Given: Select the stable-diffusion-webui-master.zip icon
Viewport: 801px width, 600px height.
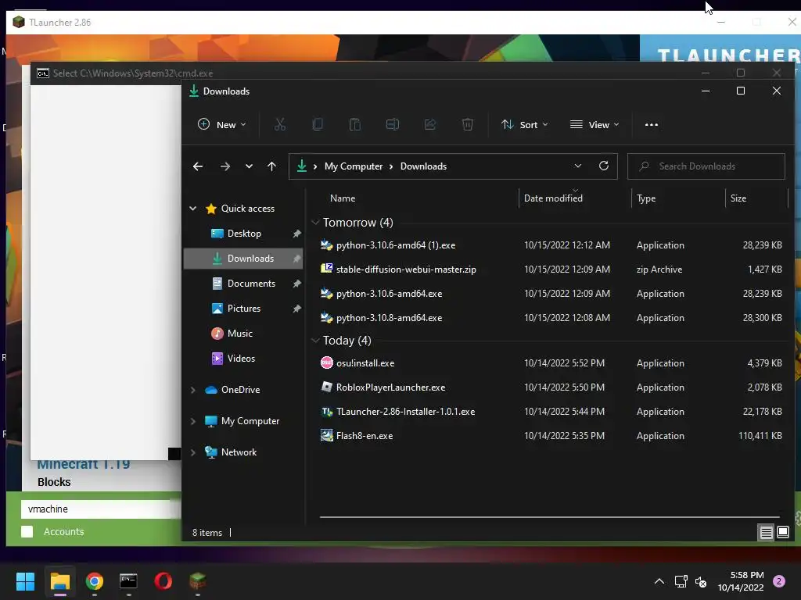Looking at the screenshot, I should 326,269.
